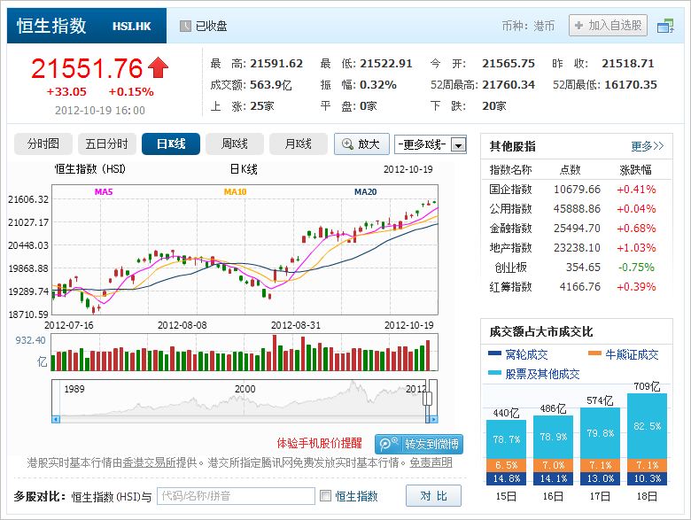
Task: Click 国企指数 index row
Action: (x=577, y=190)
